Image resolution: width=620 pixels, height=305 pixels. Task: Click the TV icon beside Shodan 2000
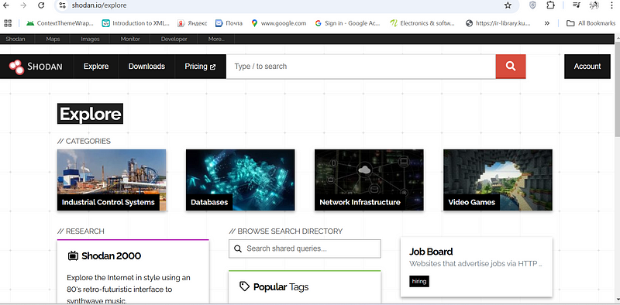click(x=73, y=255)
